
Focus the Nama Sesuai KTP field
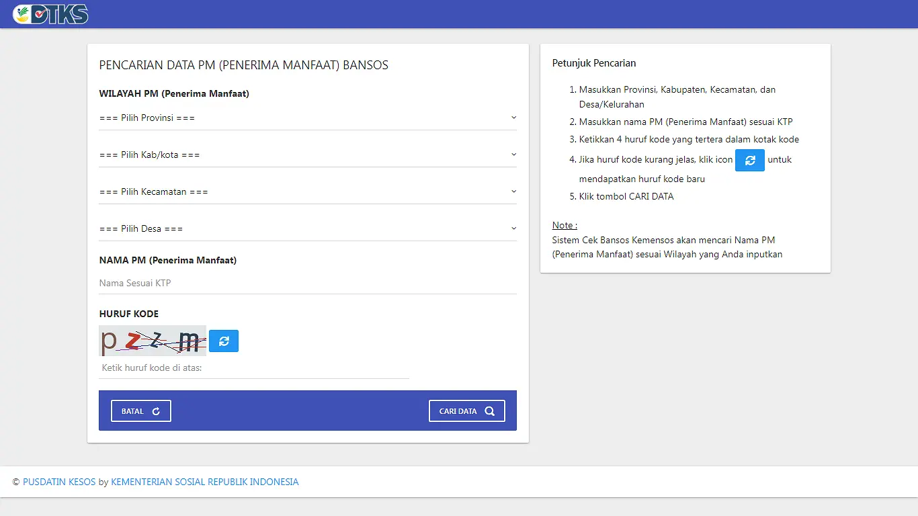tap(308, 283)
